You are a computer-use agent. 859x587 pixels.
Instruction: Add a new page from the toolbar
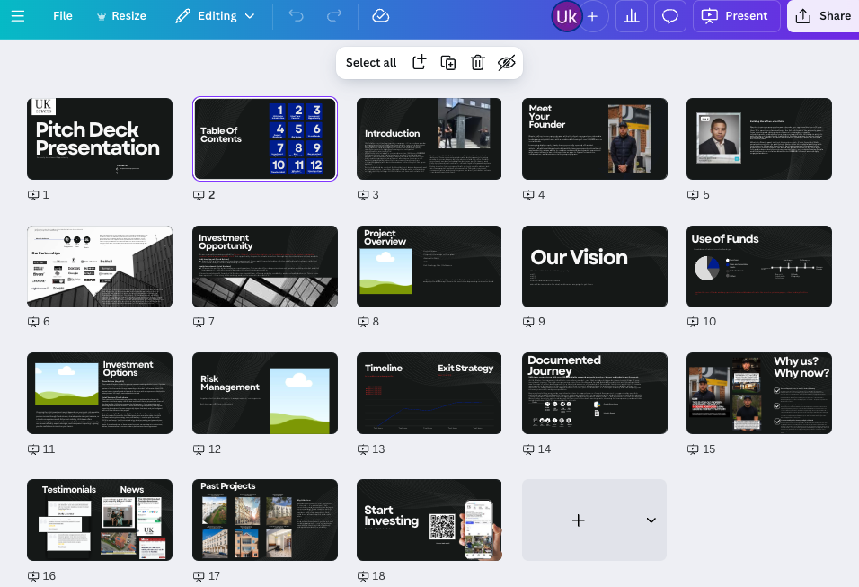coord(419,63)
